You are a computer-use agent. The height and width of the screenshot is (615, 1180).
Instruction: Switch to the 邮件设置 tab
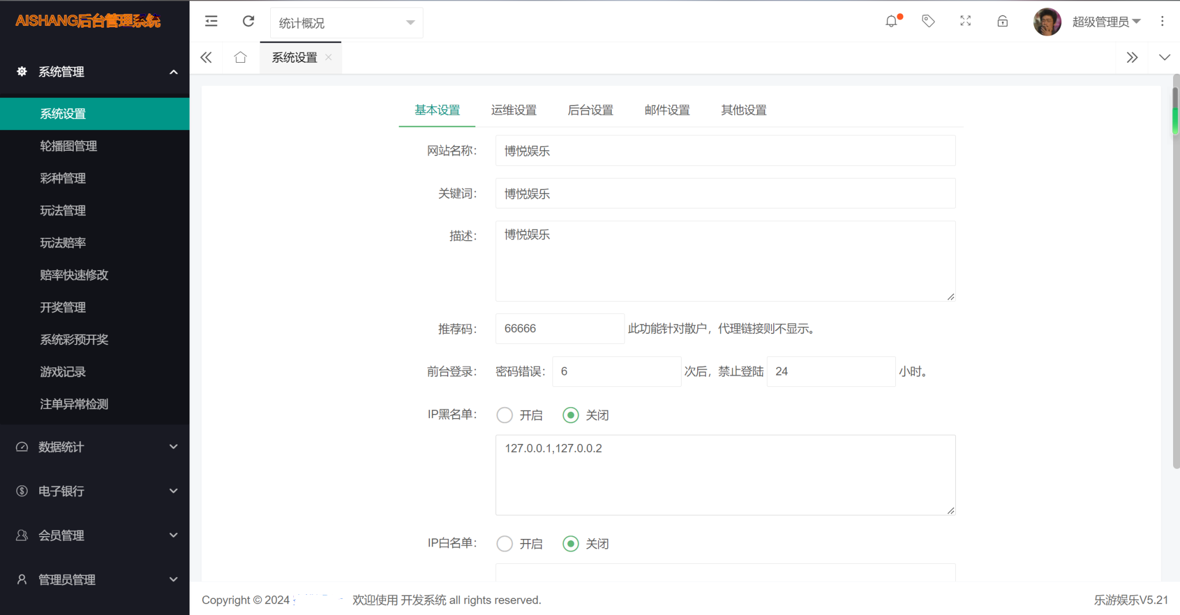coord(667,110)
